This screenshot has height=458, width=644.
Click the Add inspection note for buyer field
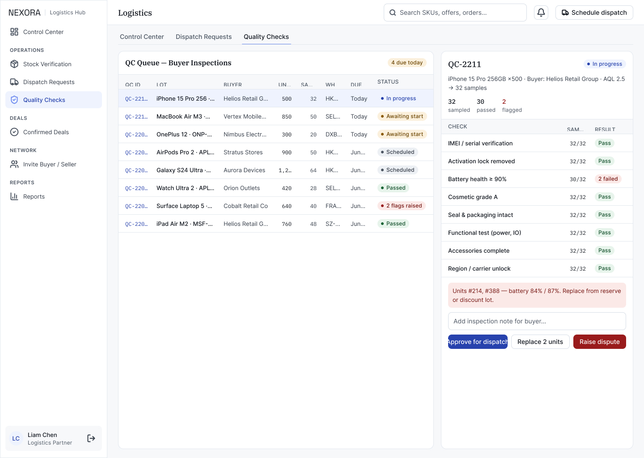pos(537,321)
